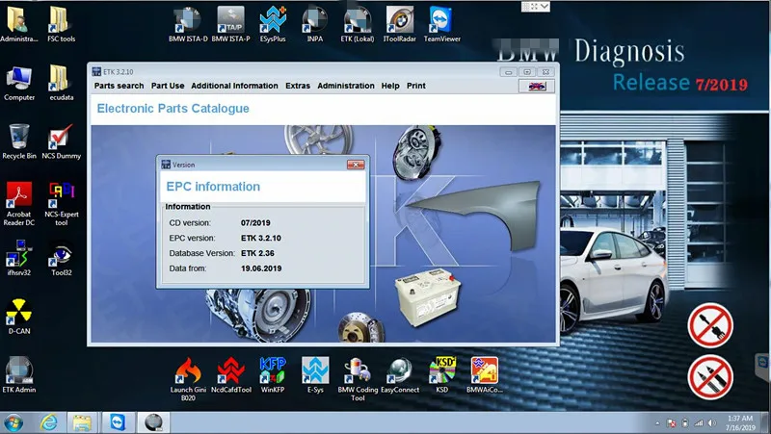Screen dimensions: 771x434
Task: Open the Part Use menu
Action: click(x=168, y=86)
